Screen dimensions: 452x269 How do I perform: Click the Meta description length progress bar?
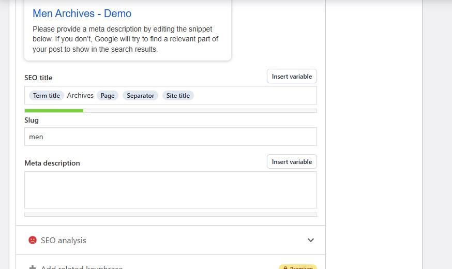171,215
